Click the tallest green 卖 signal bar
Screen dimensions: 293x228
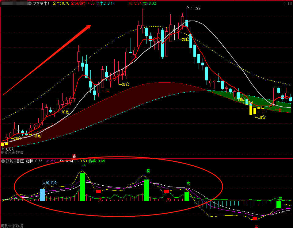click(82, 187)
